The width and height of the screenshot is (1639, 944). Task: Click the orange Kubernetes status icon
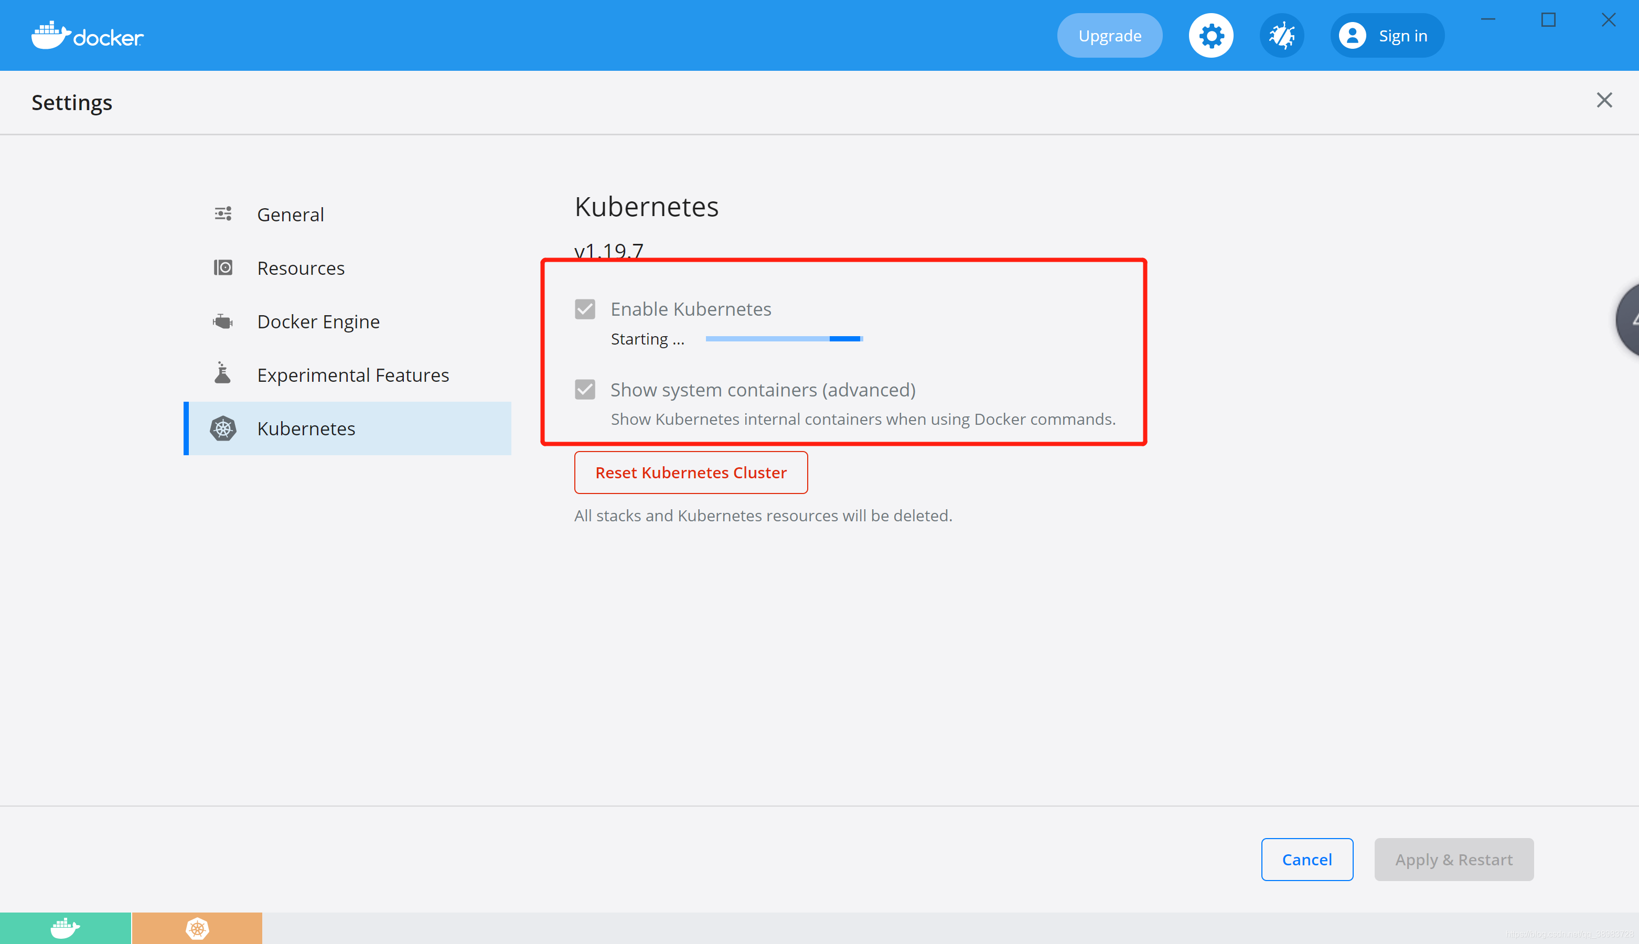[197, 928]
